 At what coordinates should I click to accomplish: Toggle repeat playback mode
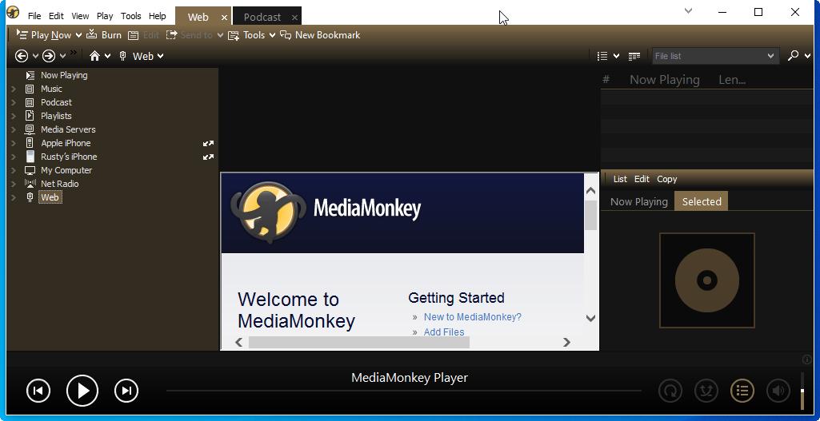670,391
